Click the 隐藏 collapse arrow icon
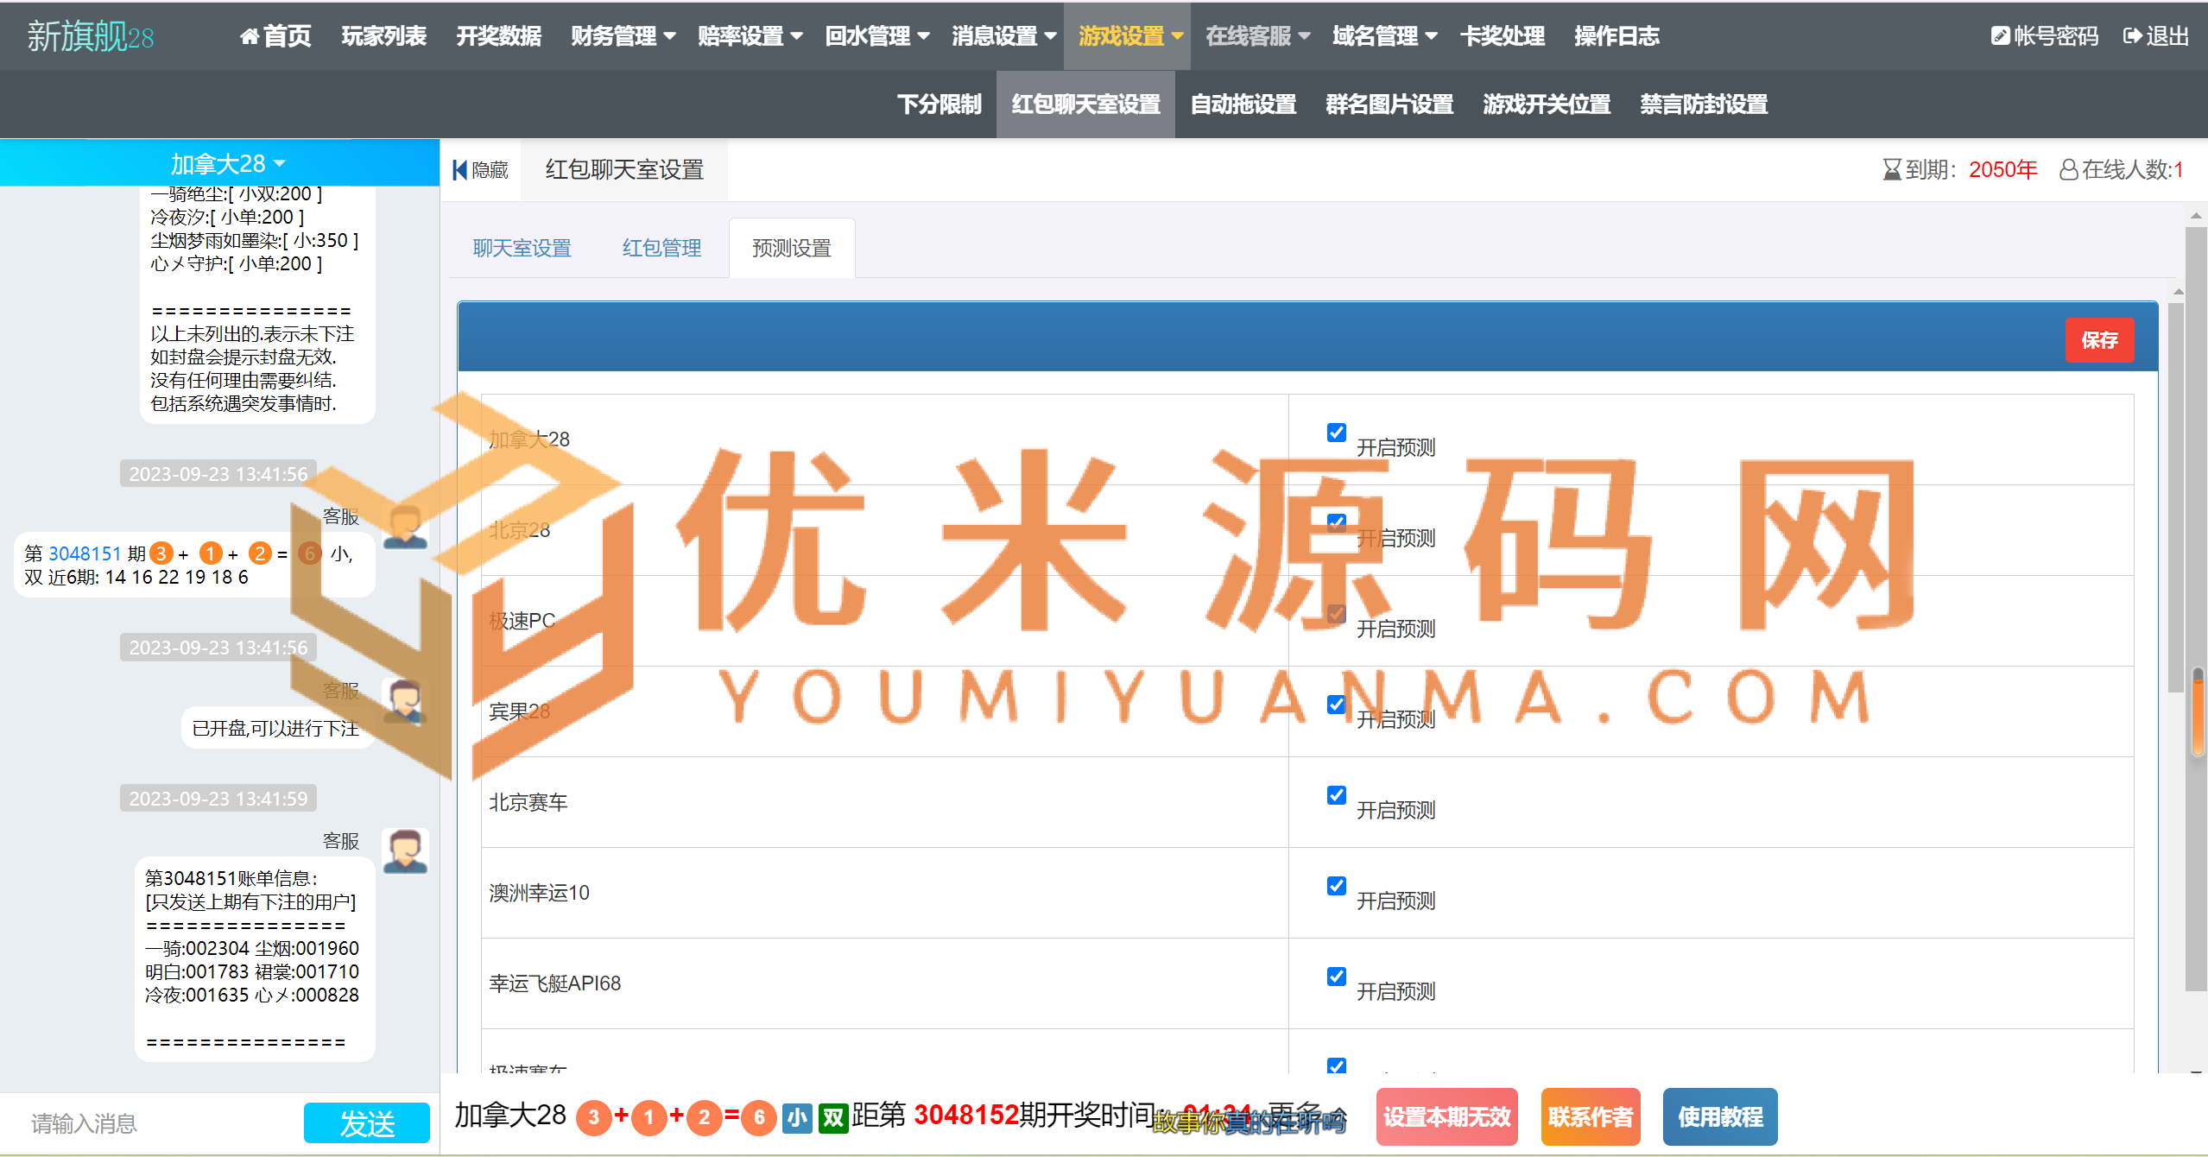Viewport: 2208px width, 1157px height. pyautogui.click(x=460, y=170)
